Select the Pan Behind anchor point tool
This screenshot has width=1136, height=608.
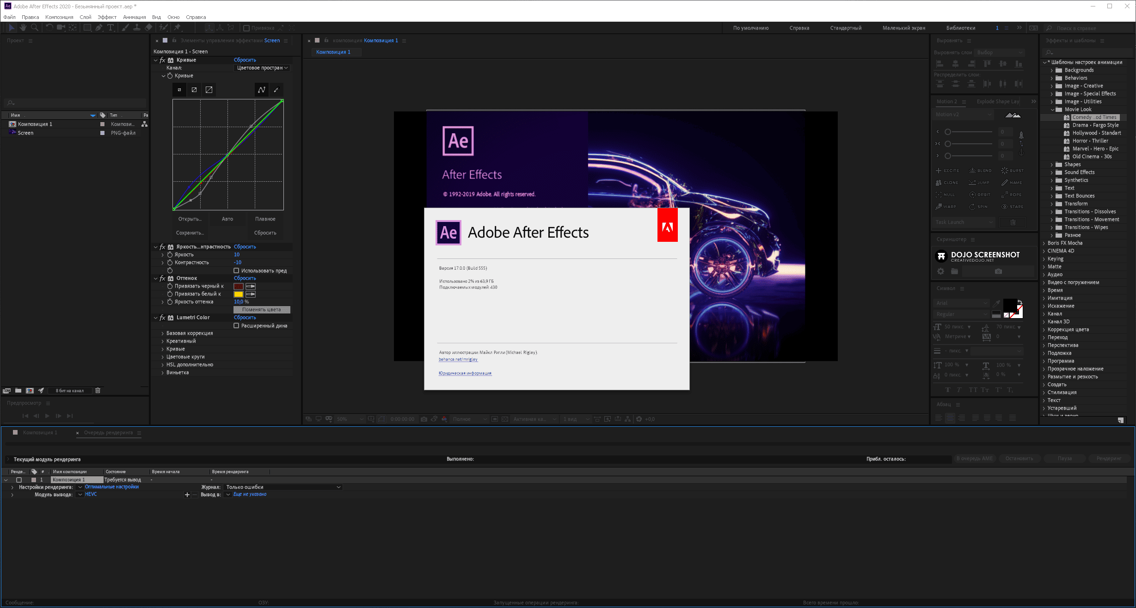point(73,28)
